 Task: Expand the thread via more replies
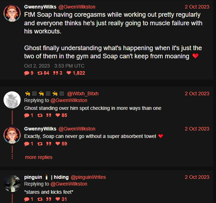(x=39, y=157)
